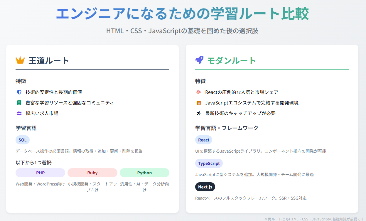Viewport: 366px width, 221px height.
Task: Click the description Reactベースのフルスタックフレームワーク
Action: [x=251, y=198]
